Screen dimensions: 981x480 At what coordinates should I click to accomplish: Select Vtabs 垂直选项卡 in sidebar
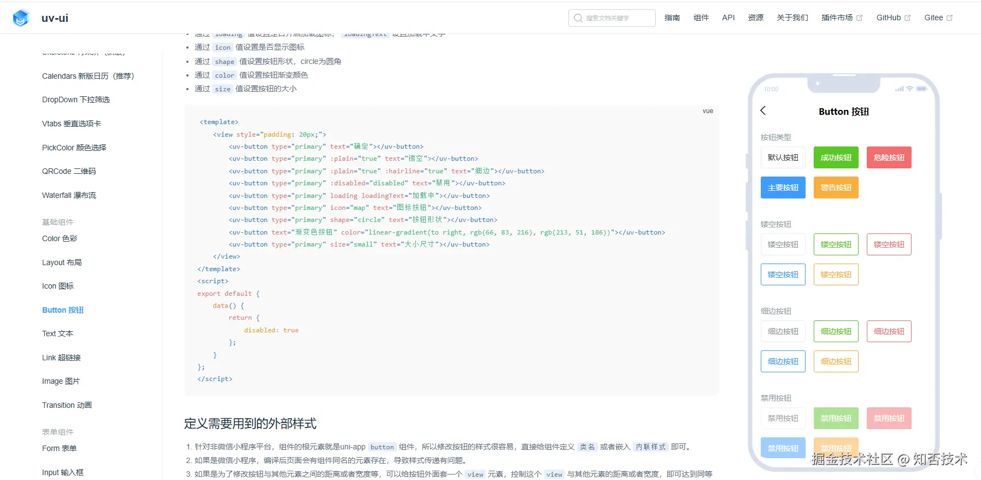click(x=72, y=124)
